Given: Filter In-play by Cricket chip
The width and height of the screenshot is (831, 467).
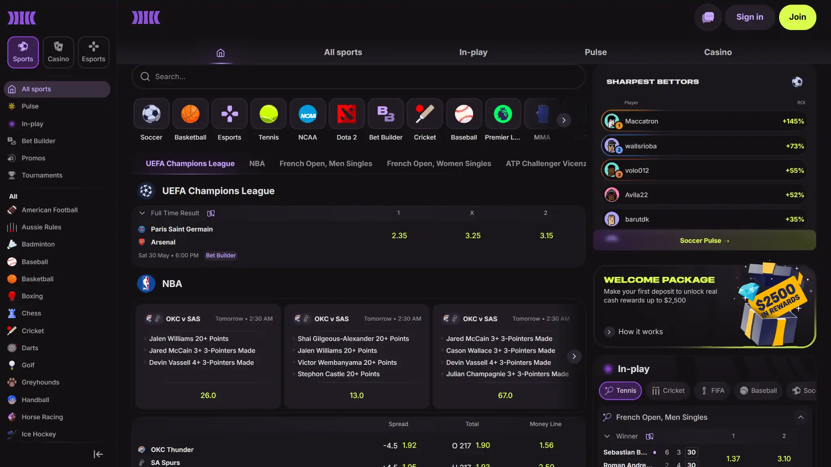Looking at the screenshot, I should [668, 391].
